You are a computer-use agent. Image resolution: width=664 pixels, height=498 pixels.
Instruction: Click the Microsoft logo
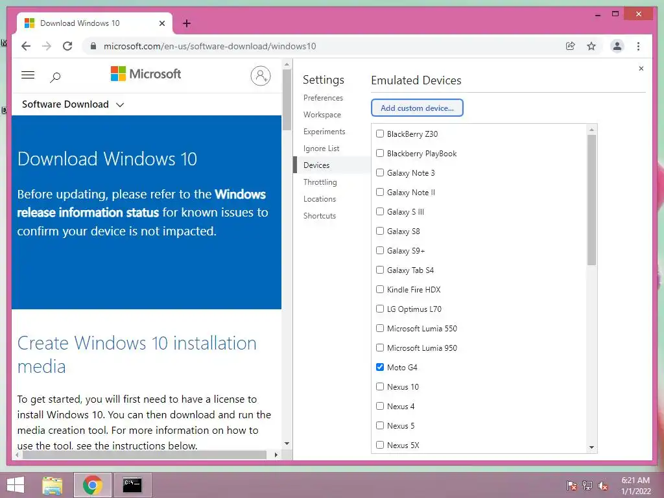pos(146,74)
